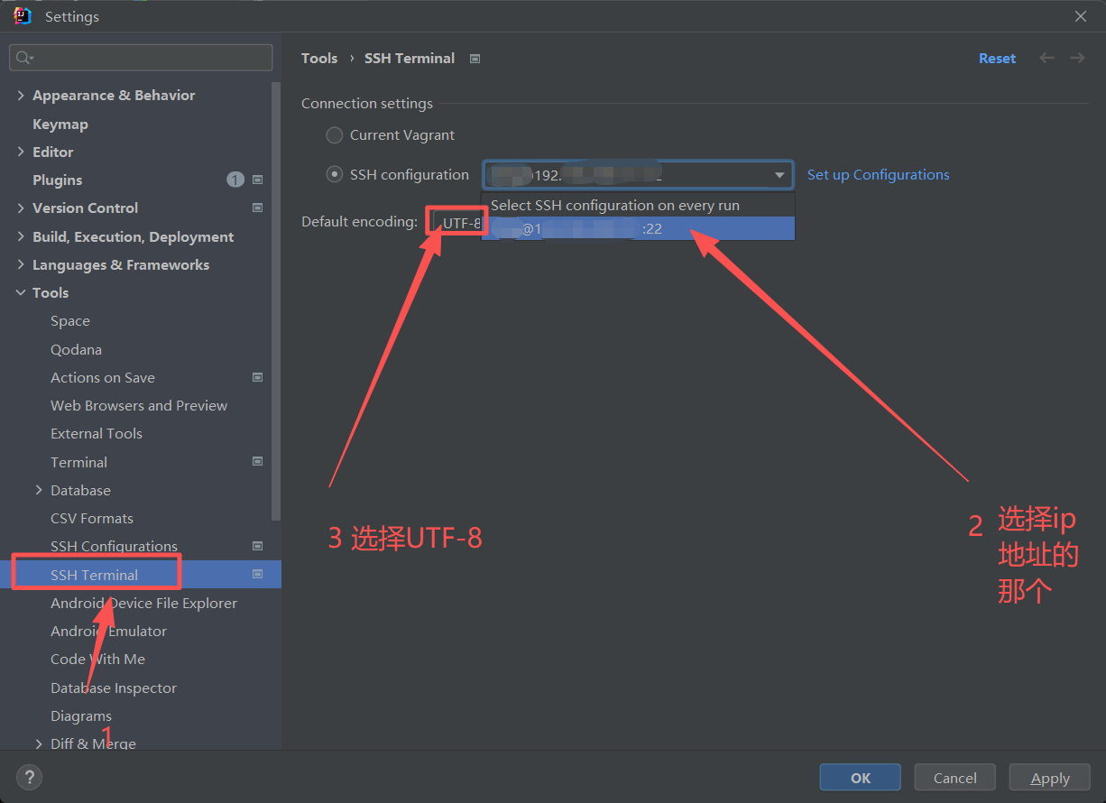Open the Terminal settings page
1106x803 pixels.
79,462
